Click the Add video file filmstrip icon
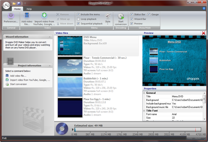The image size is (208, 142). click(27, 16)
